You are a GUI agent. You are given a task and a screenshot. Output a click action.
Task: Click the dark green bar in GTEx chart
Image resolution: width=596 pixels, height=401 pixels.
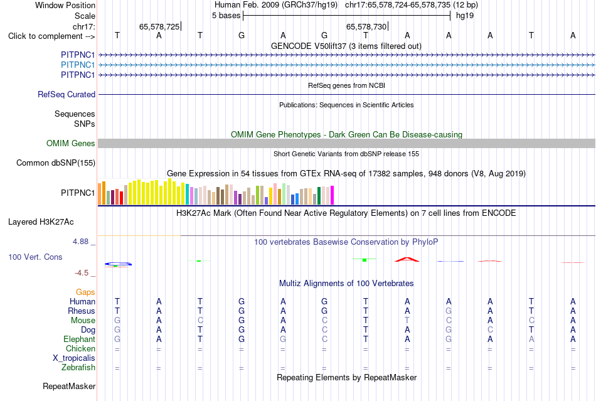click(319, 196)
